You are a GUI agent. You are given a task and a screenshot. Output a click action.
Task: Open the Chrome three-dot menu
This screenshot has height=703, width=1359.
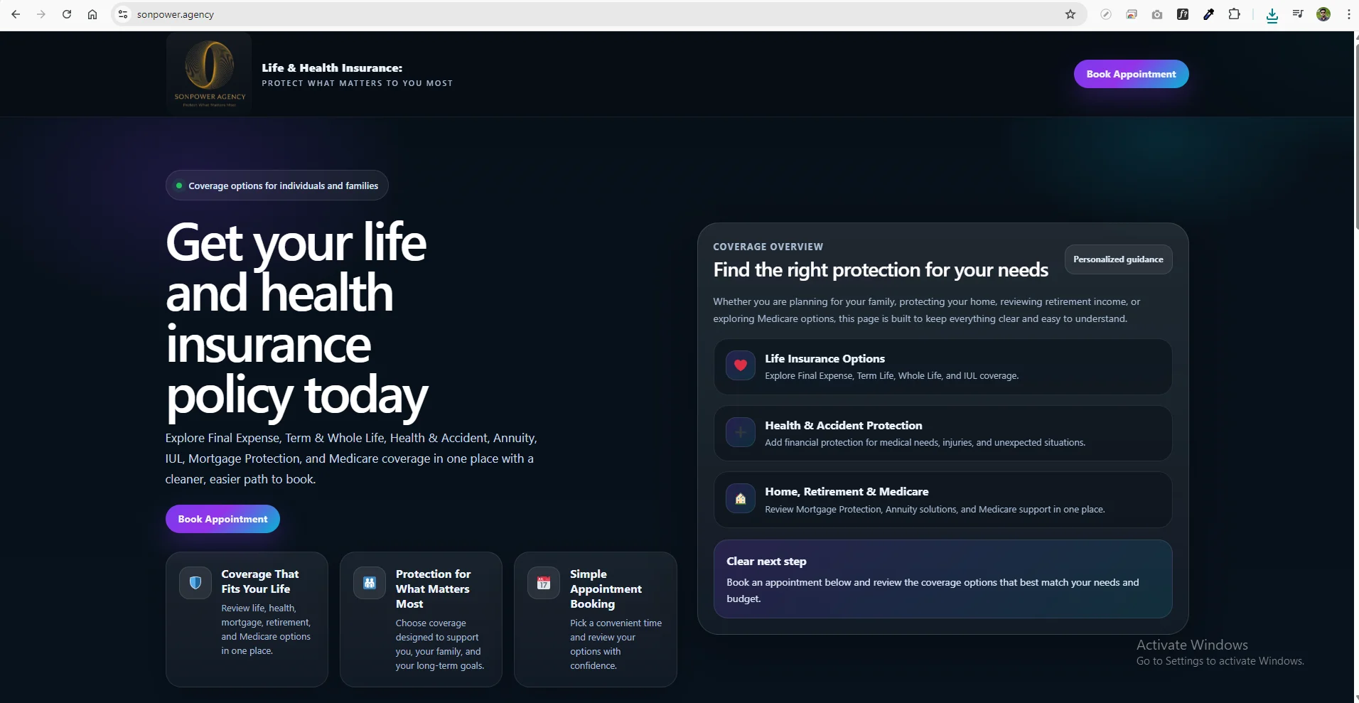[1348, 14]
